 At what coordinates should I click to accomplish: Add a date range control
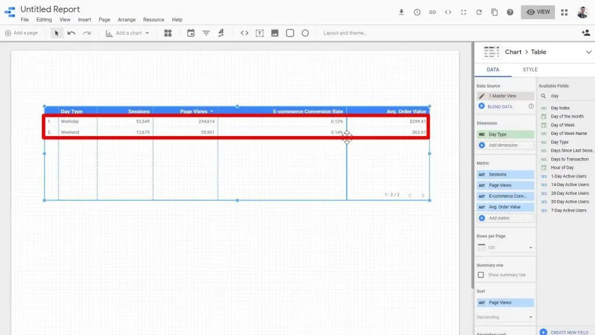[190, 33]
